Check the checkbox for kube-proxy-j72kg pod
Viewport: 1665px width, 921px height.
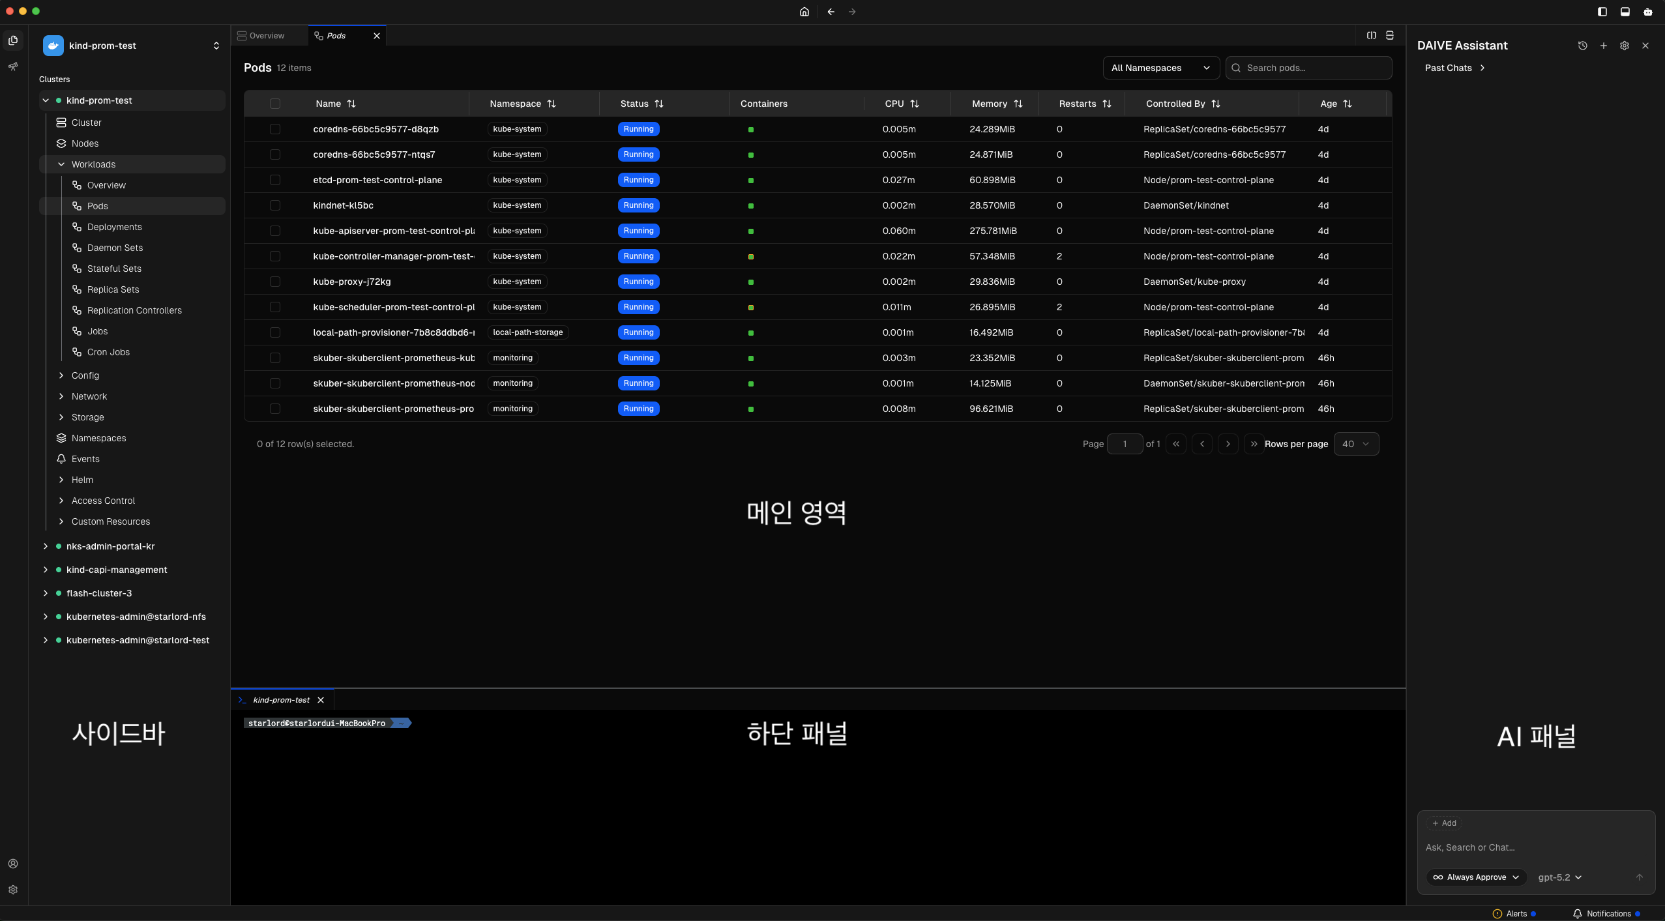click(275, 282)
